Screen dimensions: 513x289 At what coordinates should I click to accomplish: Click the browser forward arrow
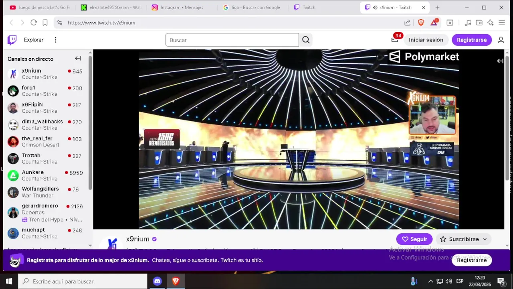pyautogui.click(x=22, y=22)
